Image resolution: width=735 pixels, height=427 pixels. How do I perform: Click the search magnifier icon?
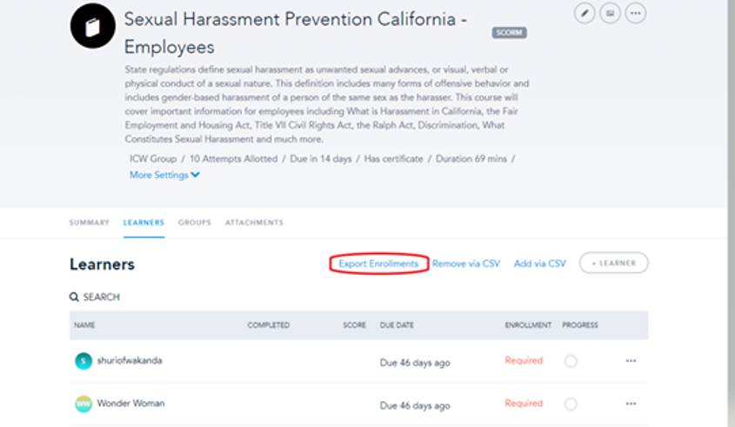74,297
